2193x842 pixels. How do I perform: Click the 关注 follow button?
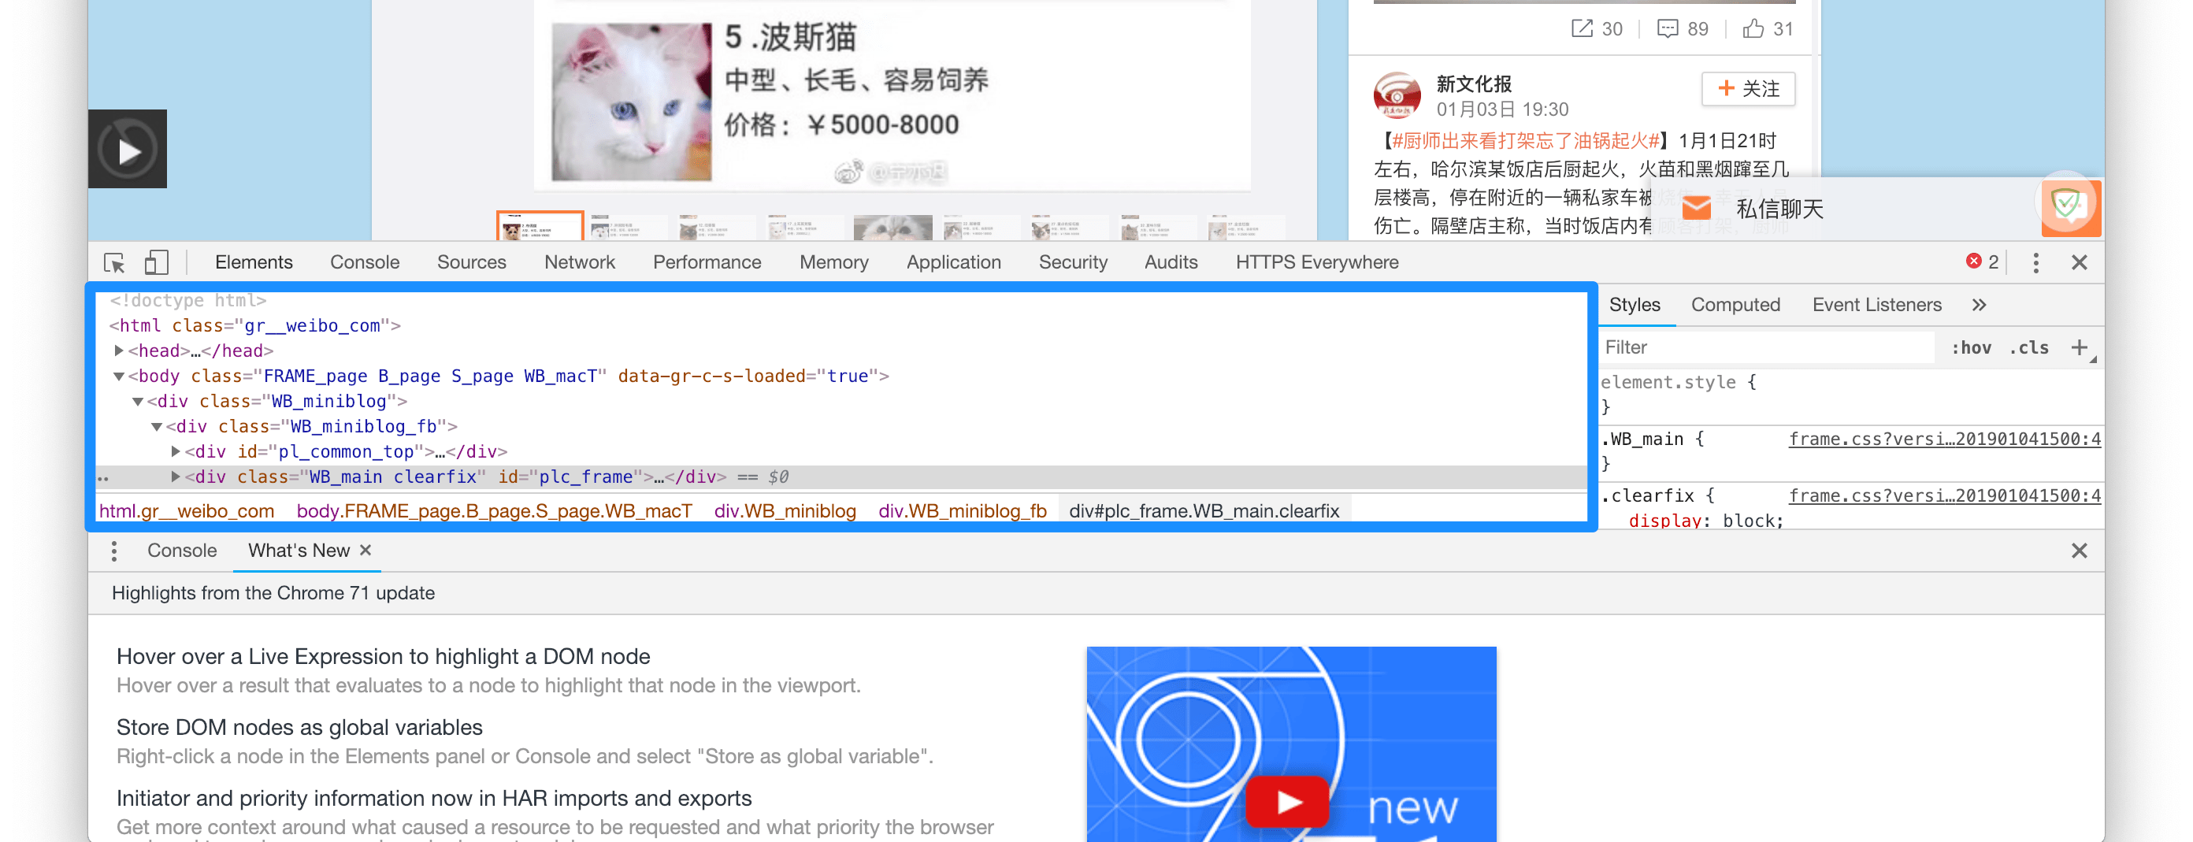coord(1748,88)
